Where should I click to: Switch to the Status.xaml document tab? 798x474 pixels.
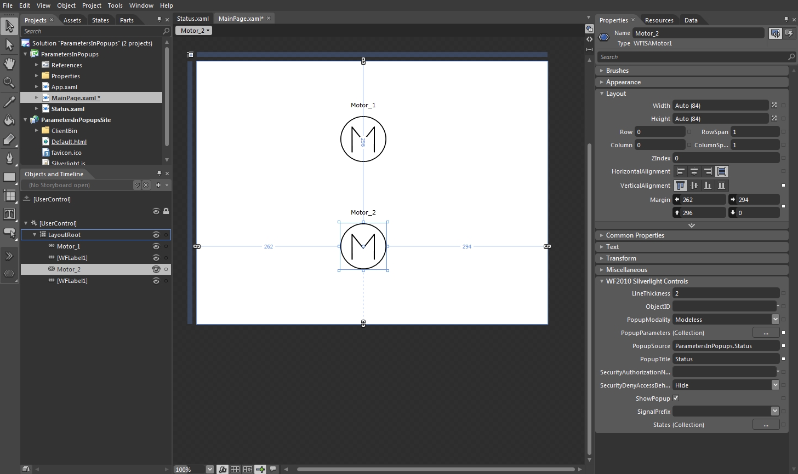(x=192, y=19)
